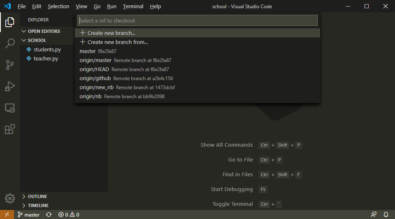Select origin/master remote branch
The image size is (395, 219).
tap(197, 60)
